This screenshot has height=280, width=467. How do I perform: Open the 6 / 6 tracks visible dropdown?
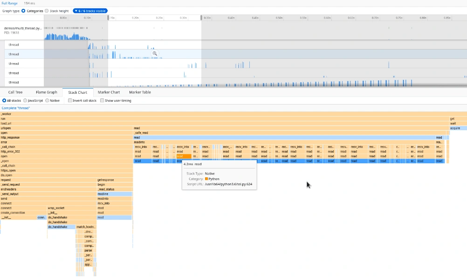(90, 11)
